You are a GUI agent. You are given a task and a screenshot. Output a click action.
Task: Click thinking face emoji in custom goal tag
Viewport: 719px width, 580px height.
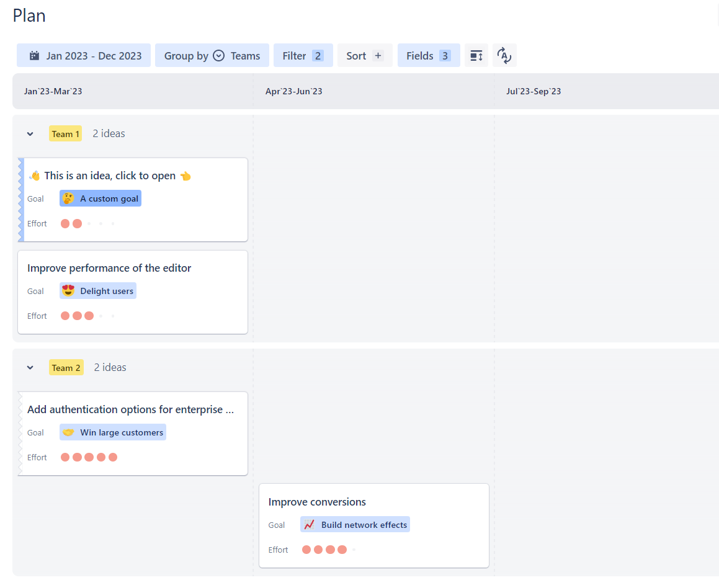pos(68,199)
